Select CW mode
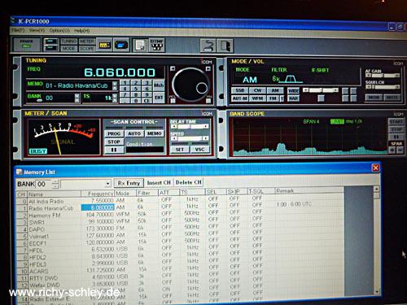 258,90
